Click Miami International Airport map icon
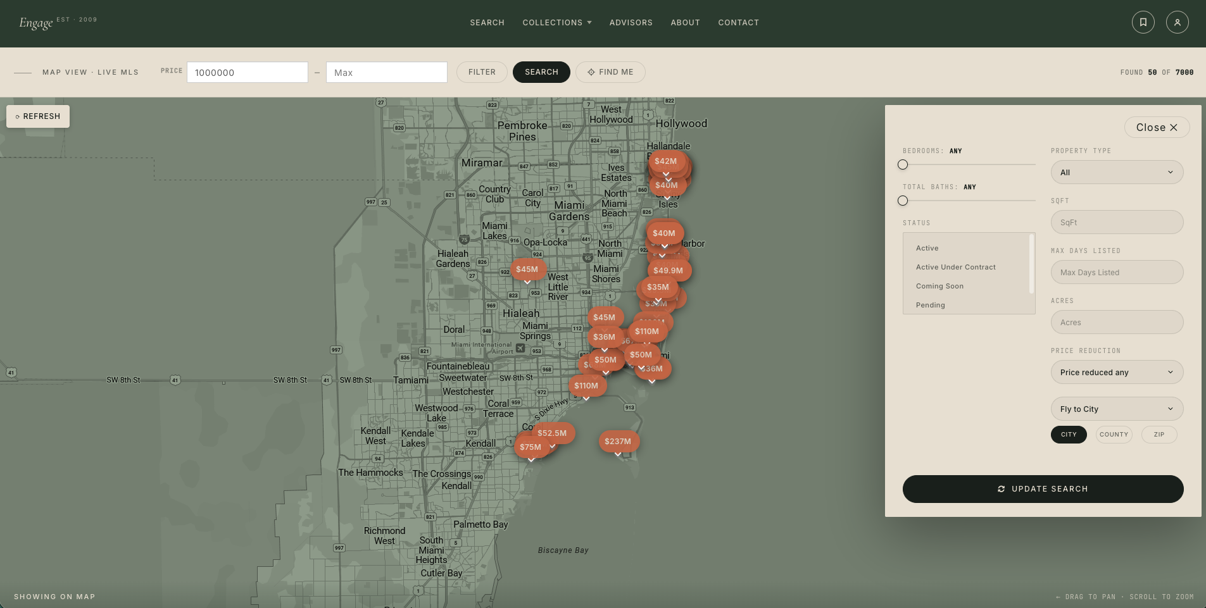This screenshot has width=1206, height=608. 520,348
